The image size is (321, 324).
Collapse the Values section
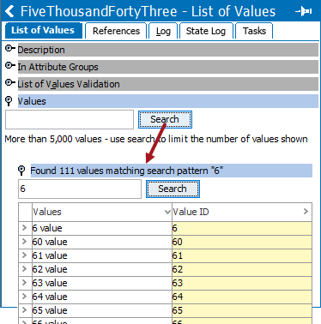tap(9, 101)
